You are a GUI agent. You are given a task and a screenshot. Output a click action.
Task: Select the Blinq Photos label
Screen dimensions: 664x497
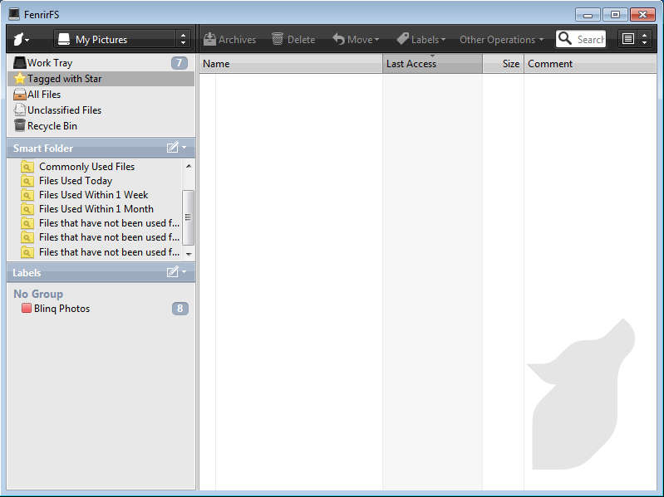tap(61, 309)
